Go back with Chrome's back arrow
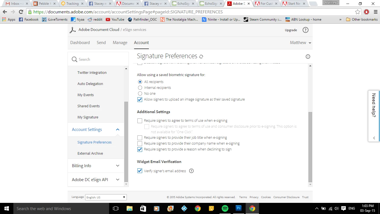Image resolution: width=380 pixels, height=214 pixels. (x=5, y=12)
